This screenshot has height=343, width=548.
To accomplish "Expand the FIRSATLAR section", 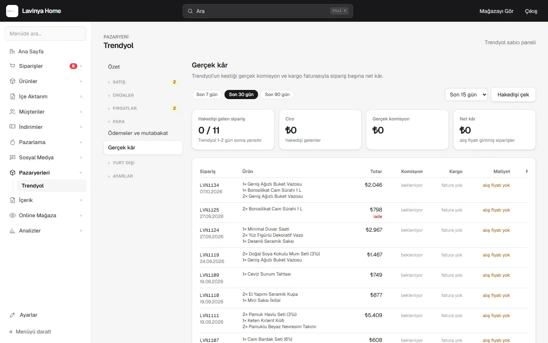I will click(143, 108).
